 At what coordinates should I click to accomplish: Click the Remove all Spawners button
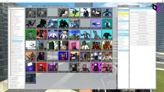pos(142,25)
